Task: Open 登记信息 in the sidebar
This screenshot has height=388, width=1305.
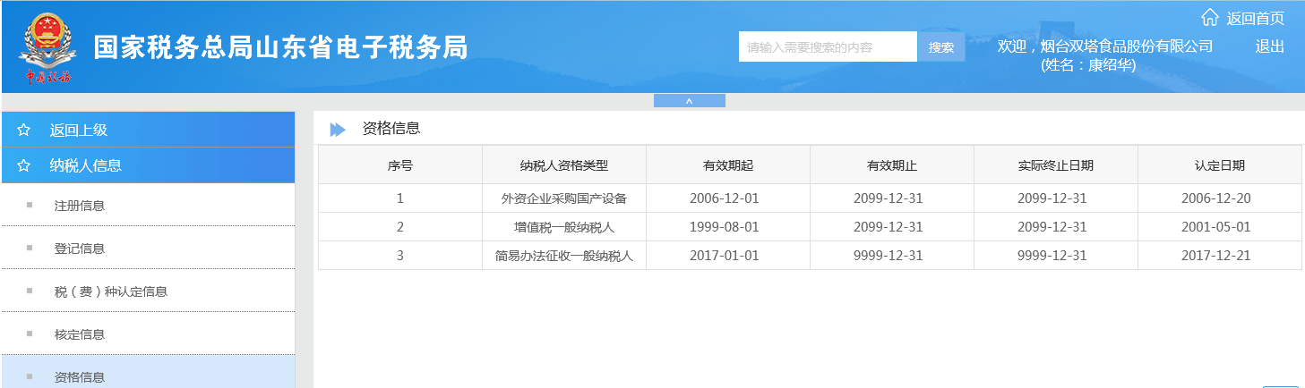Action: [x=80, y=249]
